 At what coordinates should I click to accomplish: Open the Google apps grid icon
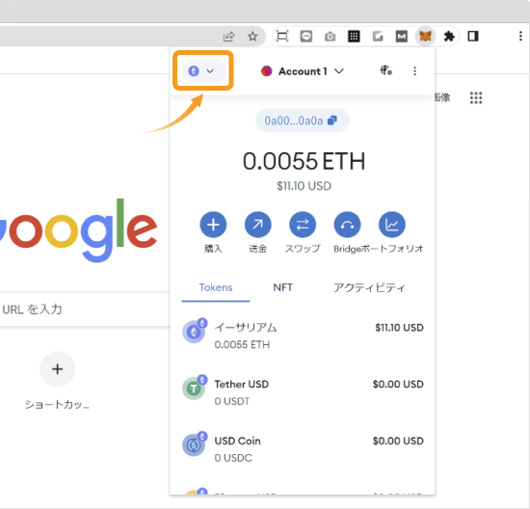[476, 97]
